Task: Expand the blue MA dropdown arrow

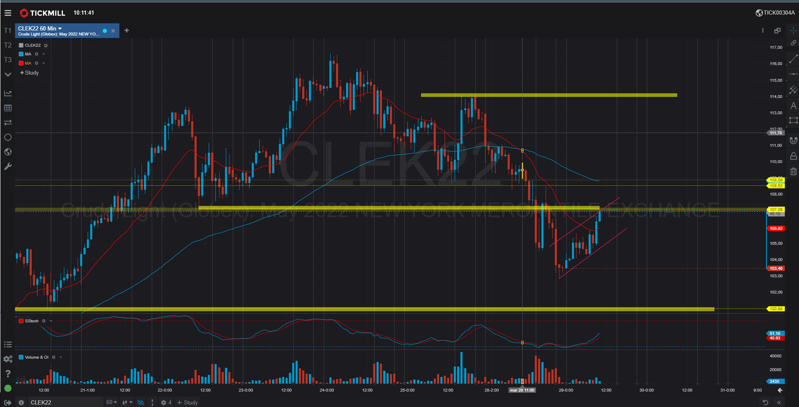Action: (44, 54)
